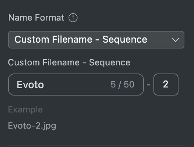Viewport: 194px width, 147px height.
Task: Click the selected Custom Filename - Sequence option text
Action: 81,40
